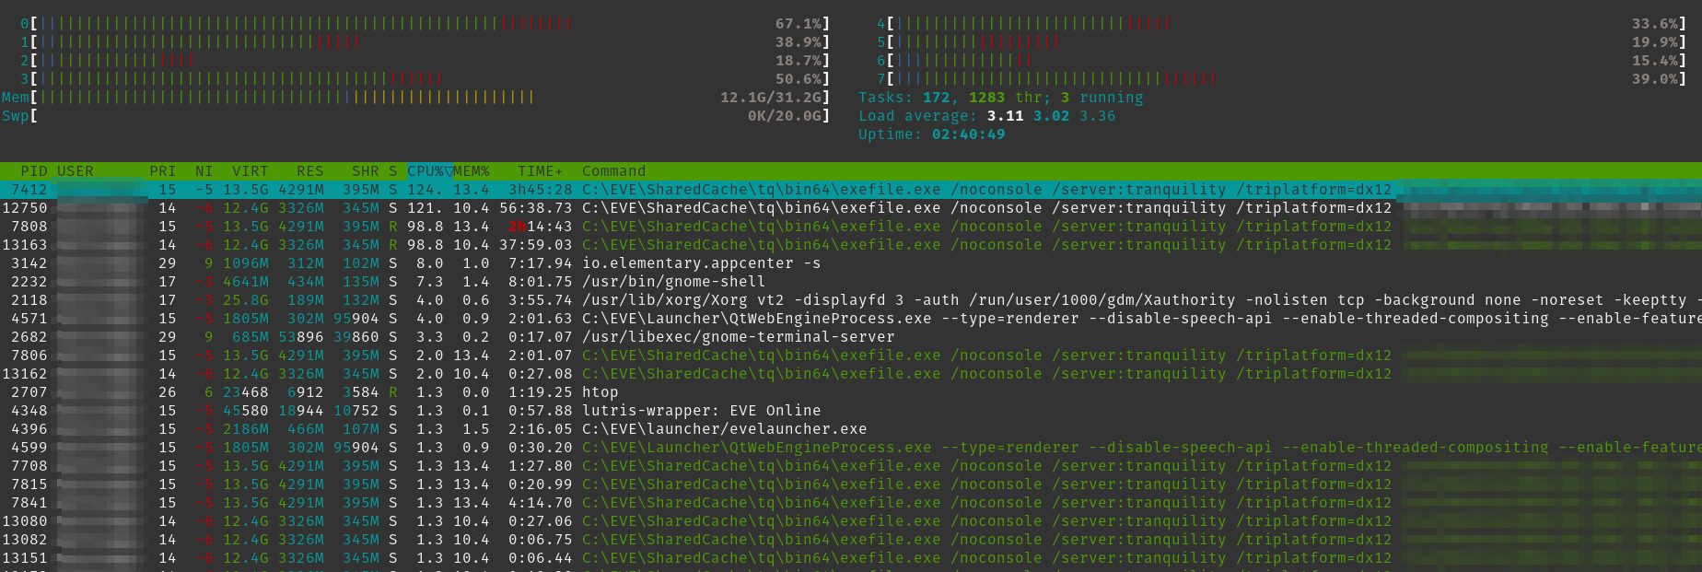Image resolution: width=1702 pixels, height=572 pixels.
Task: Select running exefile.exe row PID 7808
Action: 851,227
